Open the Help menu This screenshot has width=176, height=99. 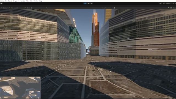41,1
